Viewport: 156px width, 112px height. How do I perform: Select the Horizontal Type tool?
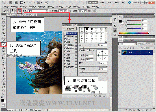(x=3, y=73)
